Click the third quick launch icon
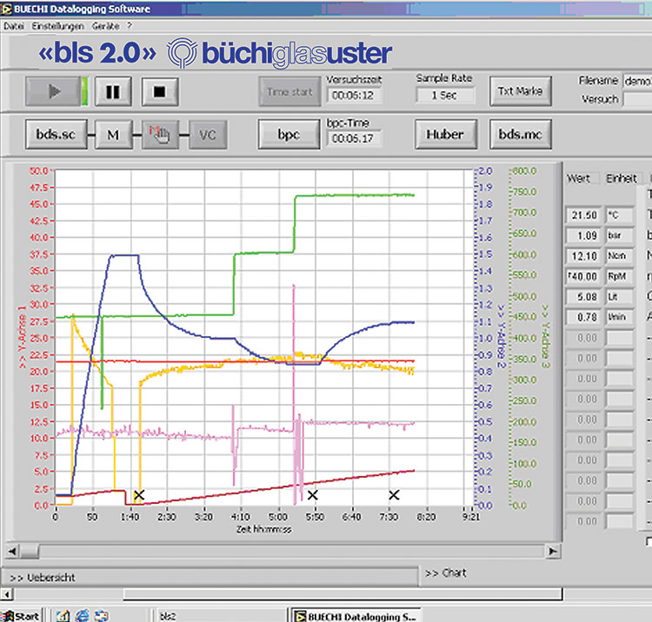Image resolution: width=652 pixels, height=622 pixels. tap(101, 616)
